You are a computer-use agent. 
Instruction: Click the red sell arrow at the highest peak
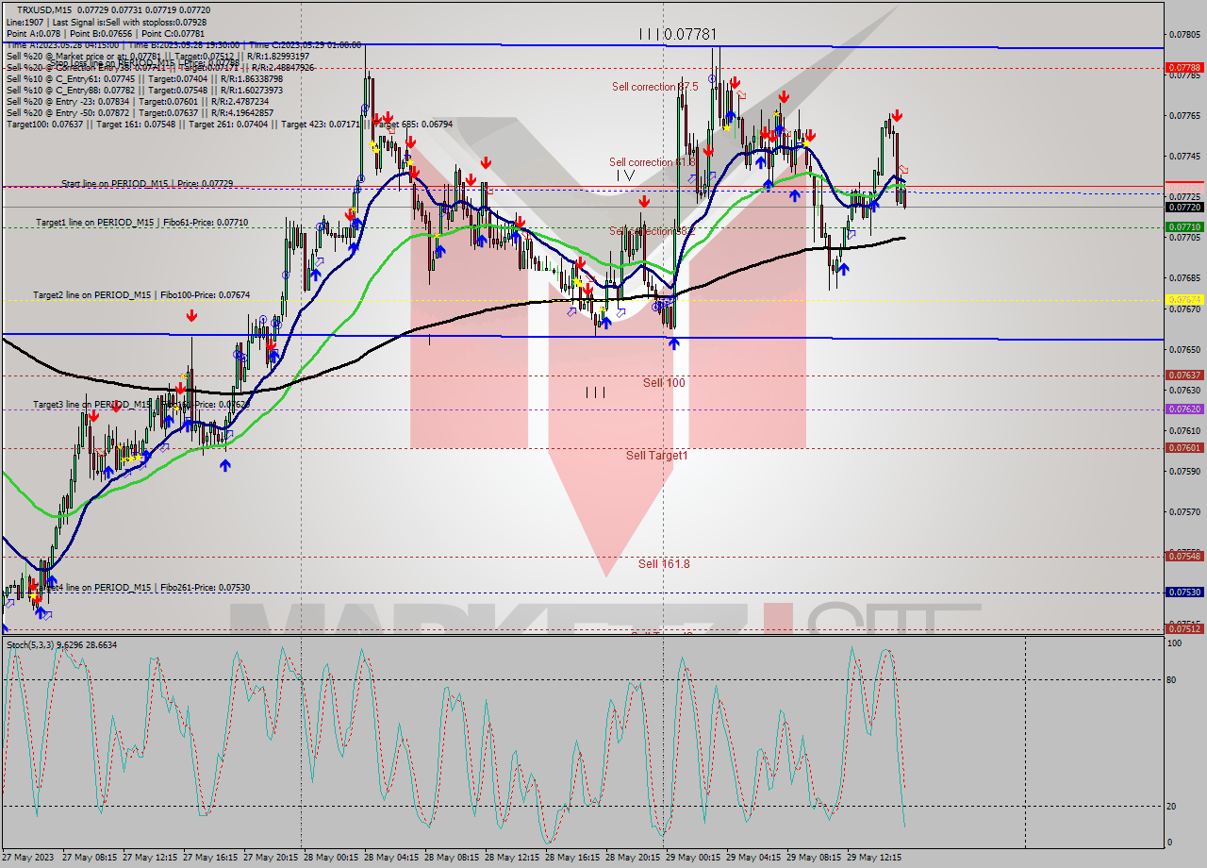click(735, 81)
